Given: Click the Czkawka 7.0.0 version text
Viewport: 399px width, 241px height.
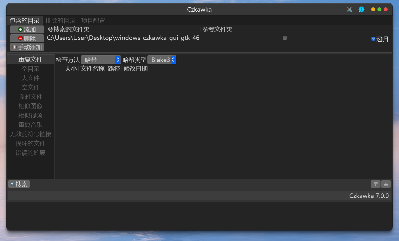Looking at the screenshot, I should point(369,196).
